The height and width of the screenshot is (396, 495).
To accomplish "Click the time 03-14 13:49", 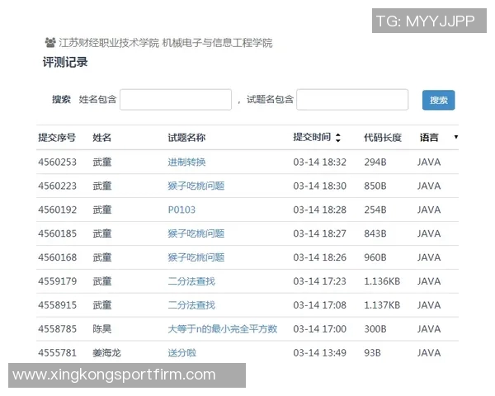I will (x=320, y=353).
